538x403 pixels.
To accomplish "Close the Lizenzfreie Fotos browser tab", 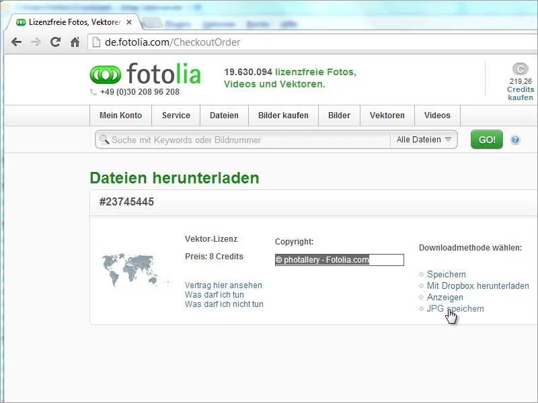I will [129, 22].
